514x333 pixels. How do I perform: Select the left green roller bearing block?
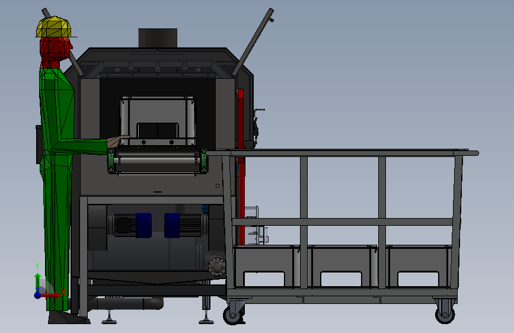pyautogui.click(x=111, y=160)
